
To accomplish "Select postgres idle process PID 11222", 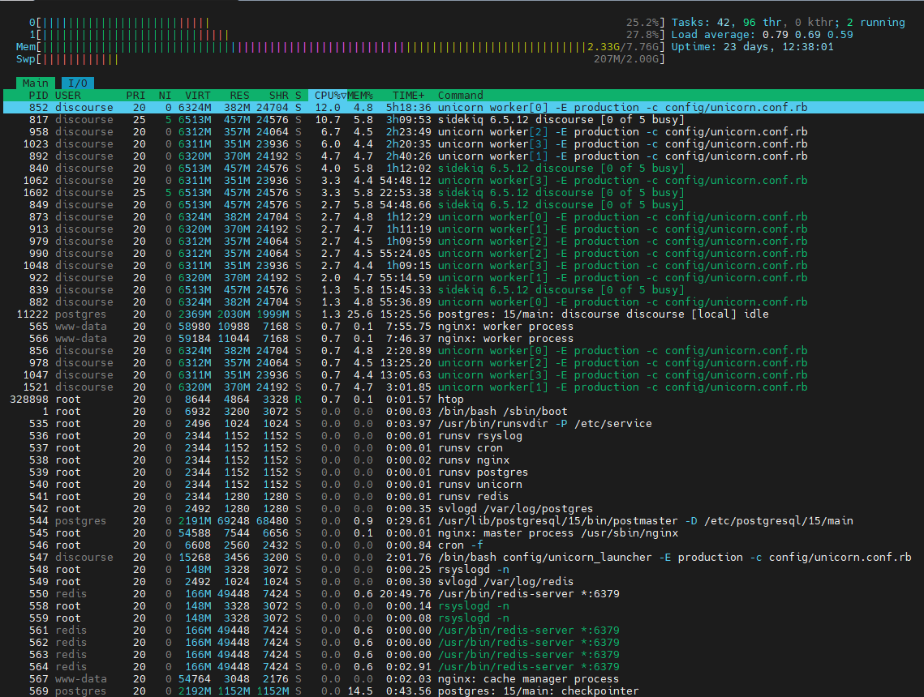I will point(462,314).
